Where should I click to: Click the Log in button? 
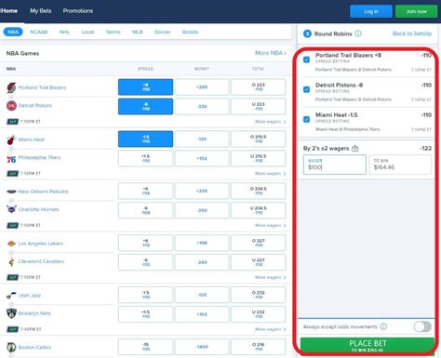point(371,11)
